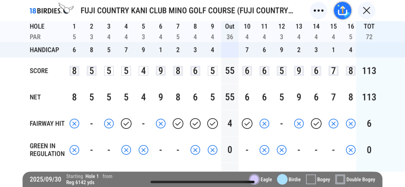Click the Out column header
The width and height of the screenshot is (405, 187).
(x=230, y=26)
